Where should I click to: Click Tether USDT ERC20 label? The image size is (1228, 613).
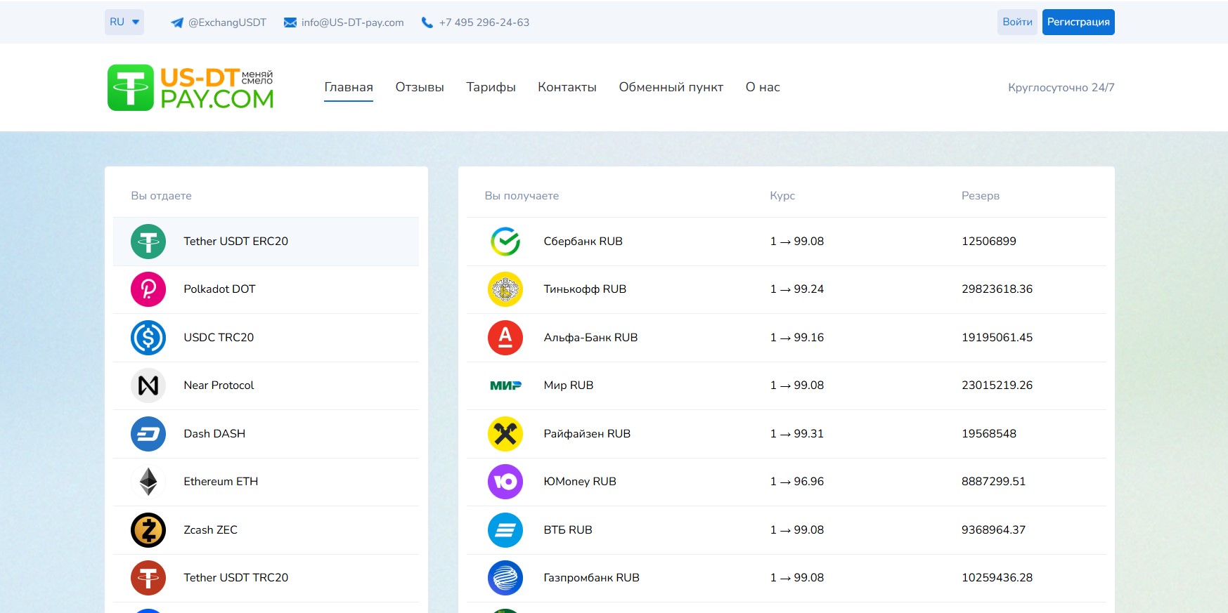click(235, 242)
